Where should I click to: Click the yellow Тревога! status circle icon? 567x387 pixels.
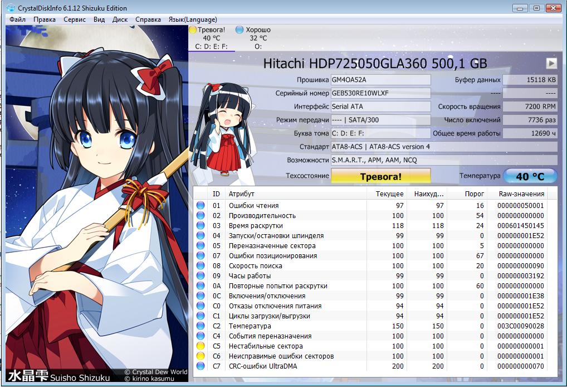pyautogui.click(x=193, y=30)
